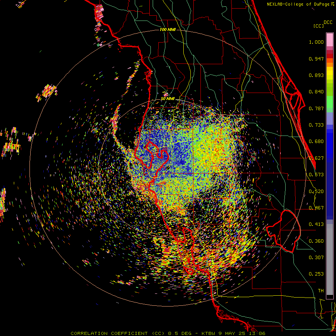Click the 0.893 scale value
336x336 pixels.
coord(316,75)
